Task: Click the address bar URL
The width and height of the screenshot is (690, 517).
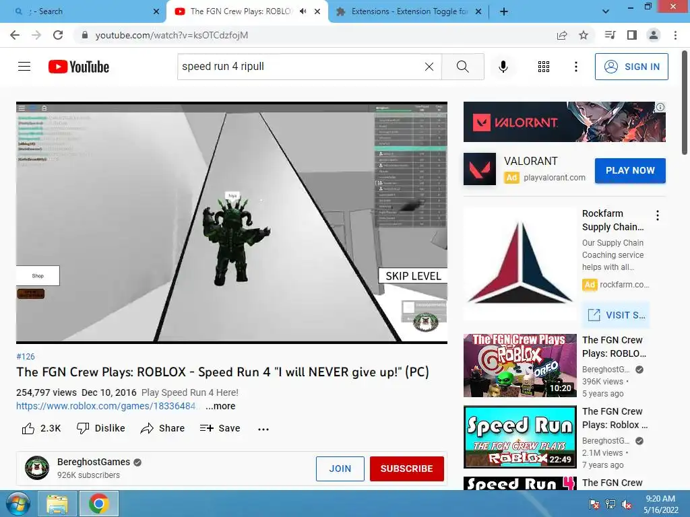Action: [x=172, y=35]
